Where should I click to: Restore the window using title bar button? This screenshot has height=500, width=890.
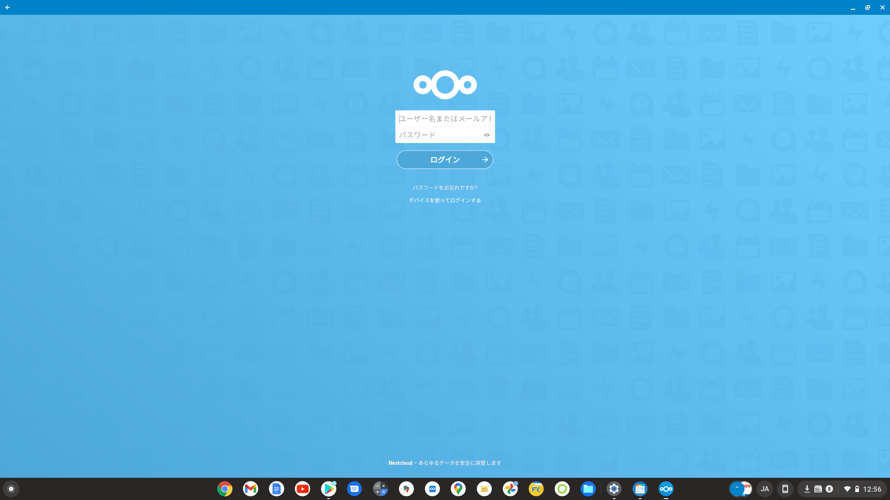click(868, 7)
